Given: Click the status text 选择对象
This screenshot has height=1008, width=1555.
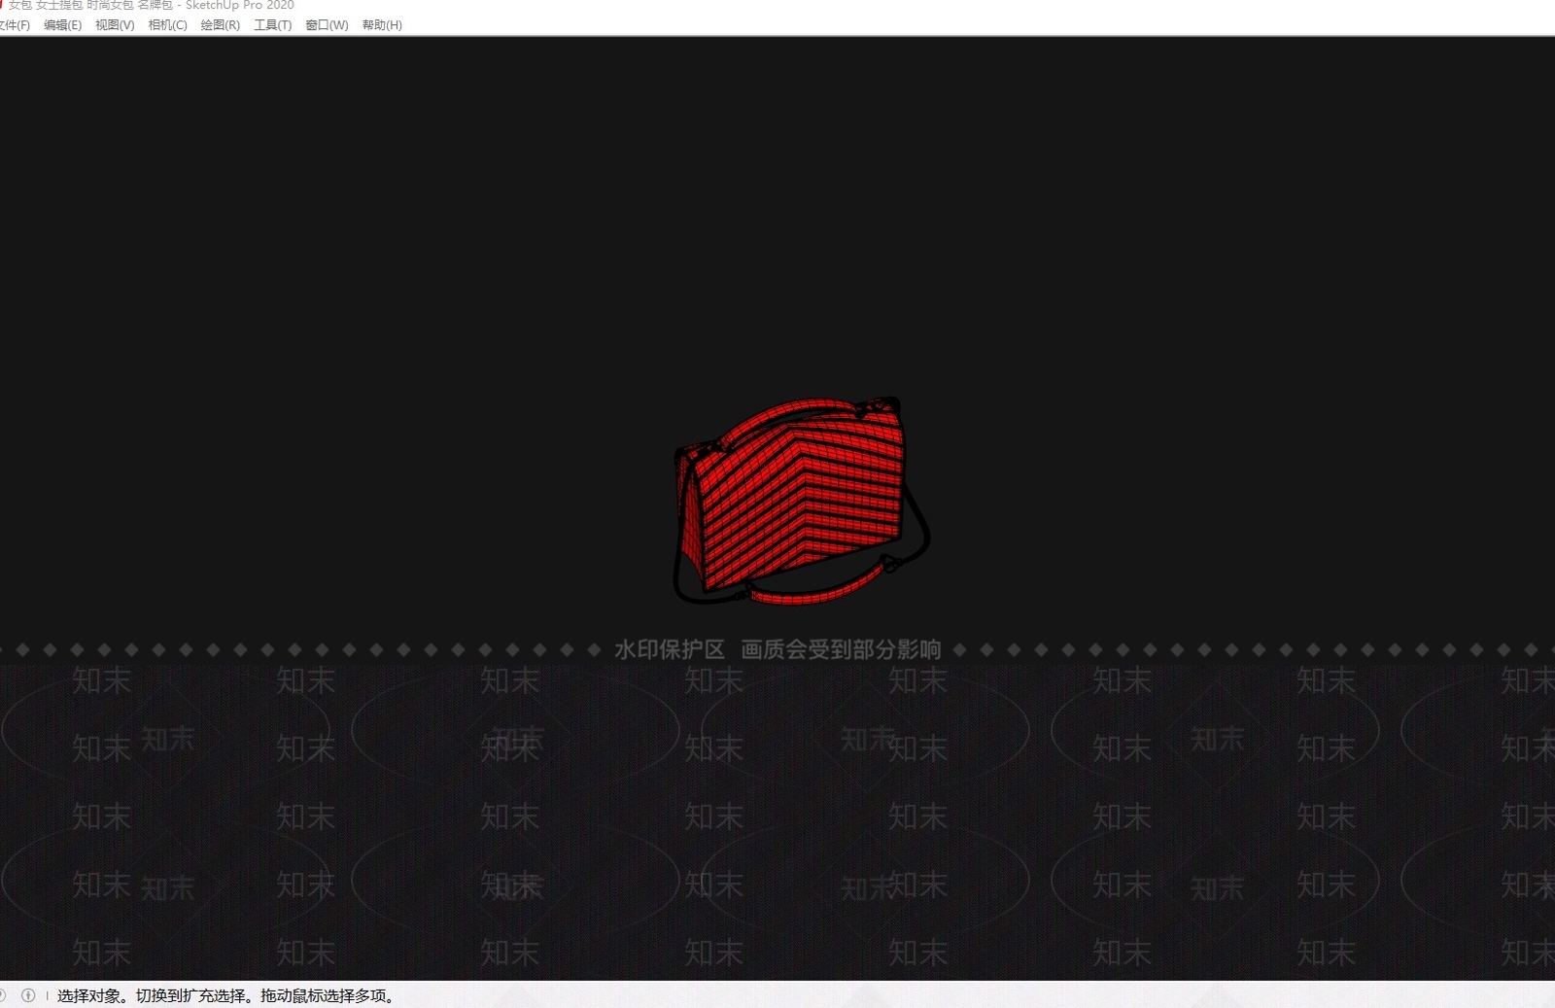Looking at the screenshot, I should pos(89,995).
